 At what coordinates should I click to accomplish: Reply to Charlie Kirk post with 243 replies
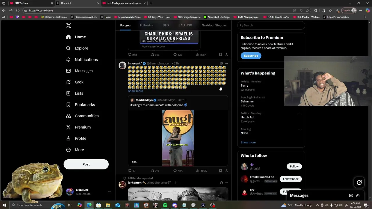(x=132, y=55)
